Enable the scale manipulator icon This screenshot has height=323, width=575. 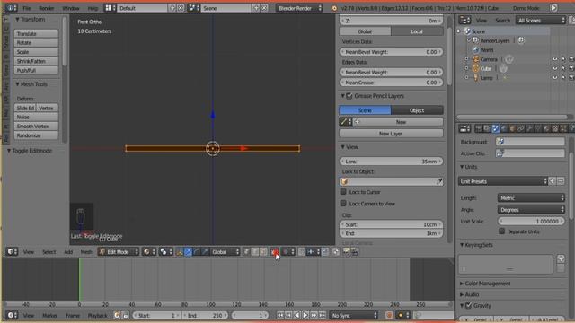pyautogui.click(x=206, y=252)
